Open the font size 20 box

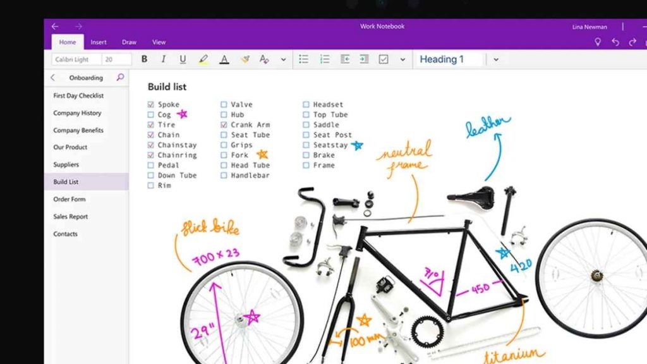[117, 59]
